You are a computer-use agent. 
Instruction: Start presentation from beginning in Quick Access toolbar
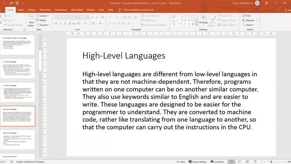click(x=17, y=3)
